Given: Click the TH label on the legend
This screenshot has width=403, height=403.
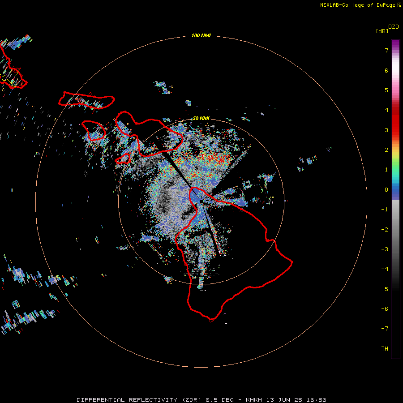Looking at the screenshot, I should coord(385,348).
